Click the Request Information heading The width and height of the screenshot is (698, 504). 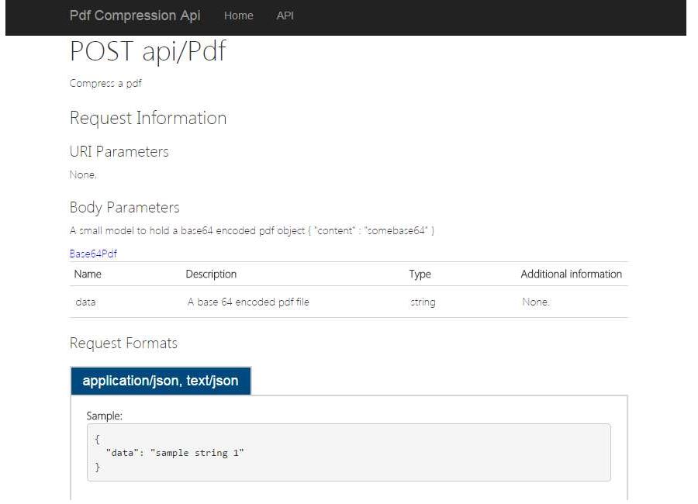click(148, 118)
